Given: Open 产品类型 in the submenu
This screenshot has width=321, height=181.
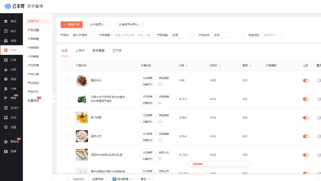Looking at the screenshot, I should [33, 39].
